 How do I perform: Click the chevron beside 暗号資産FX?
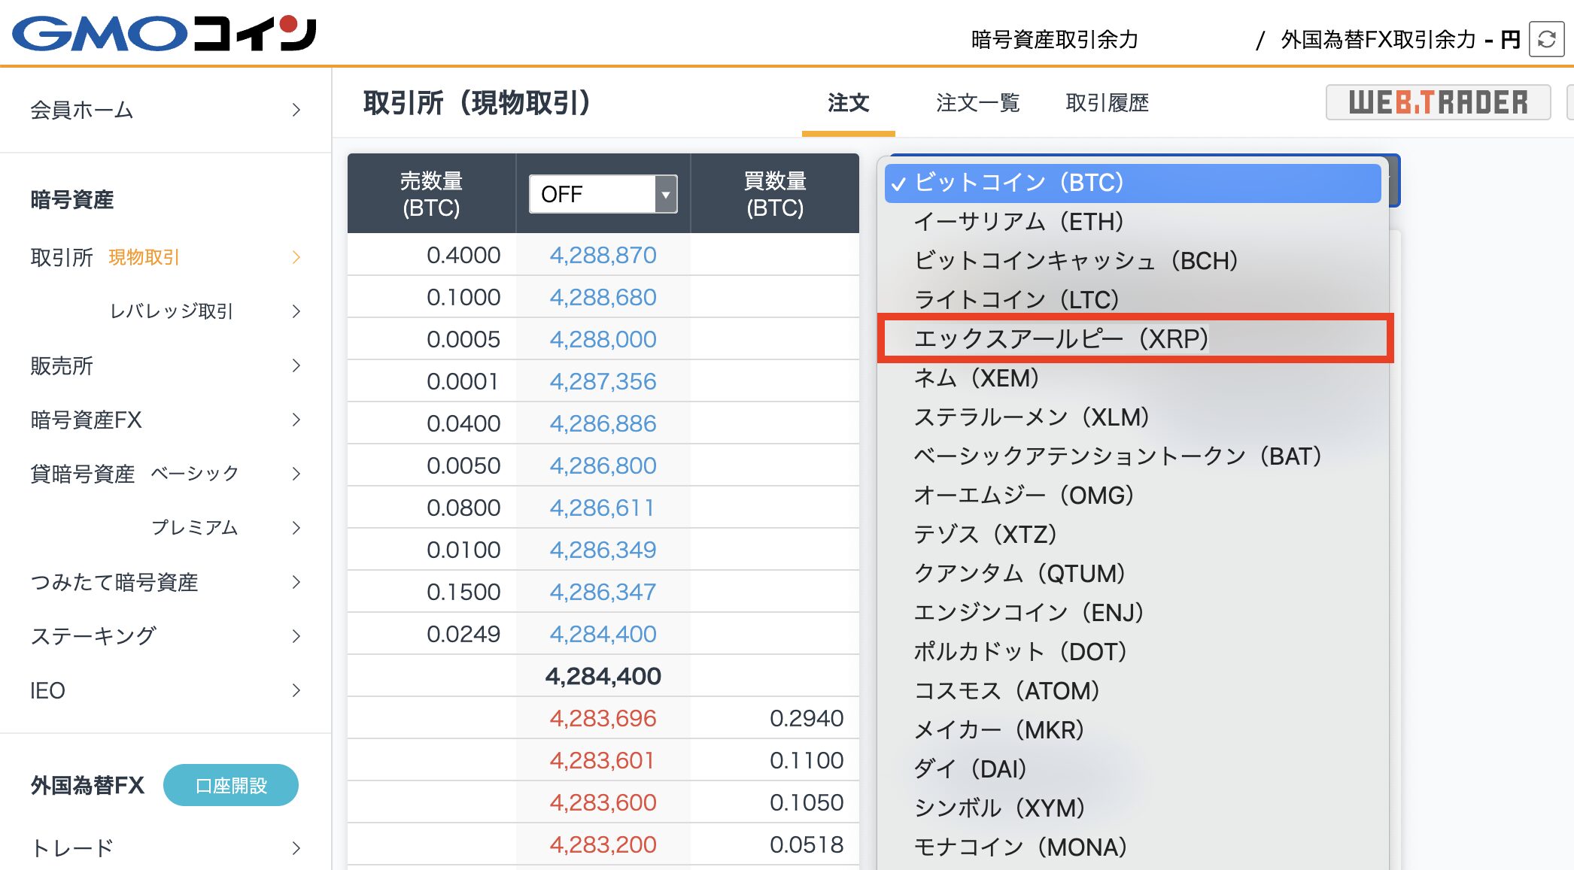[296, 420]
